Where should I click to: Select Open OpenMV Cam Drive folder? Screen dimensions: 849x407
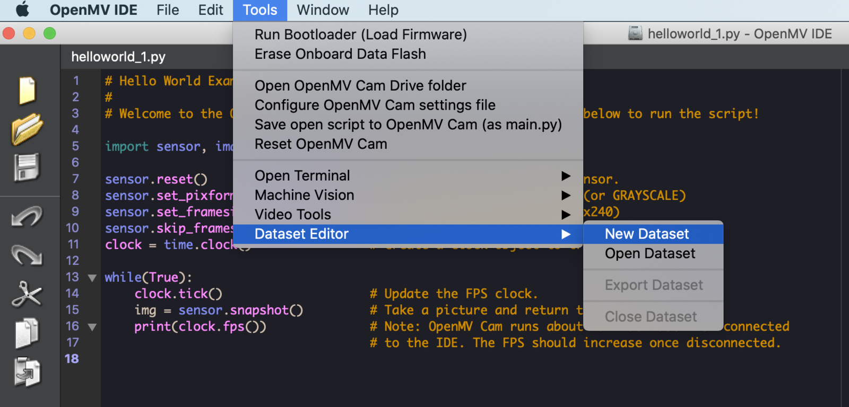(408, 86)
